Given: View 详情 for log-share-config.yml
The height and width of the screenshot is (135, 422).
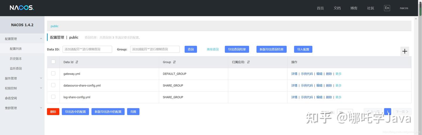Looking at the screenshot, I should [294, 97].
